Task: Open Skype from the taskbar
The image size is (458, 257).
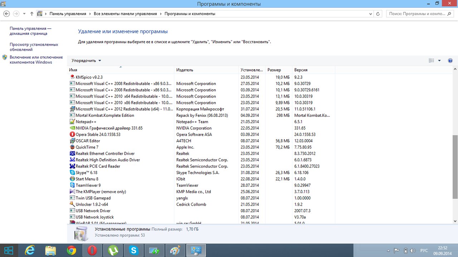Action: 134,251
